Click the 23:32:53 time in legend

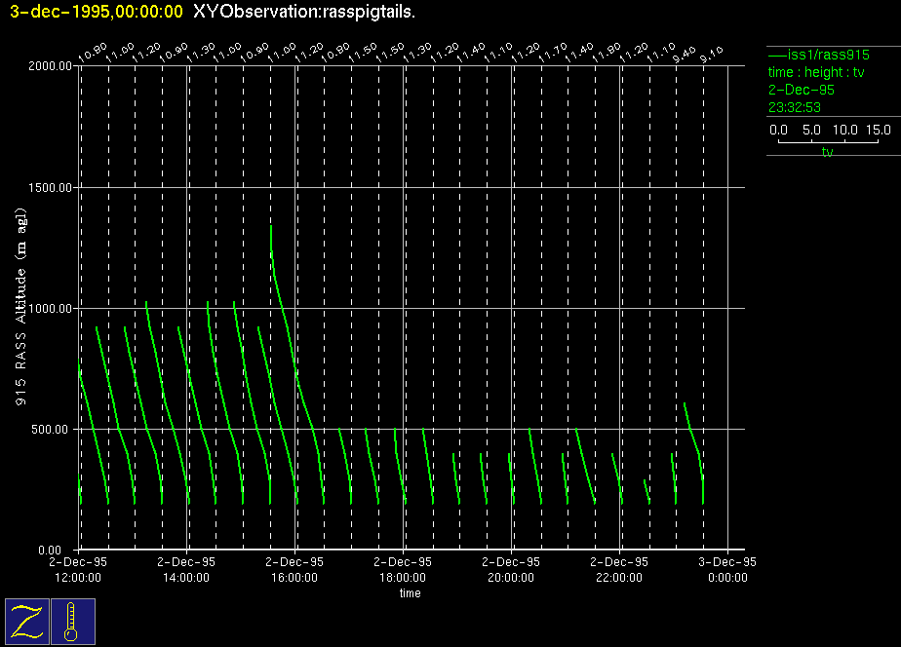pyautogui.click(x=795, y=107)
